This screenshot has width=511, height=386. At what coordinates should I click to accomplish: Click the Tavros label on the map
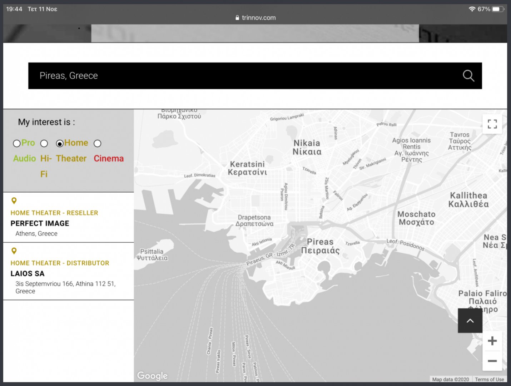[x=460, y=141]
